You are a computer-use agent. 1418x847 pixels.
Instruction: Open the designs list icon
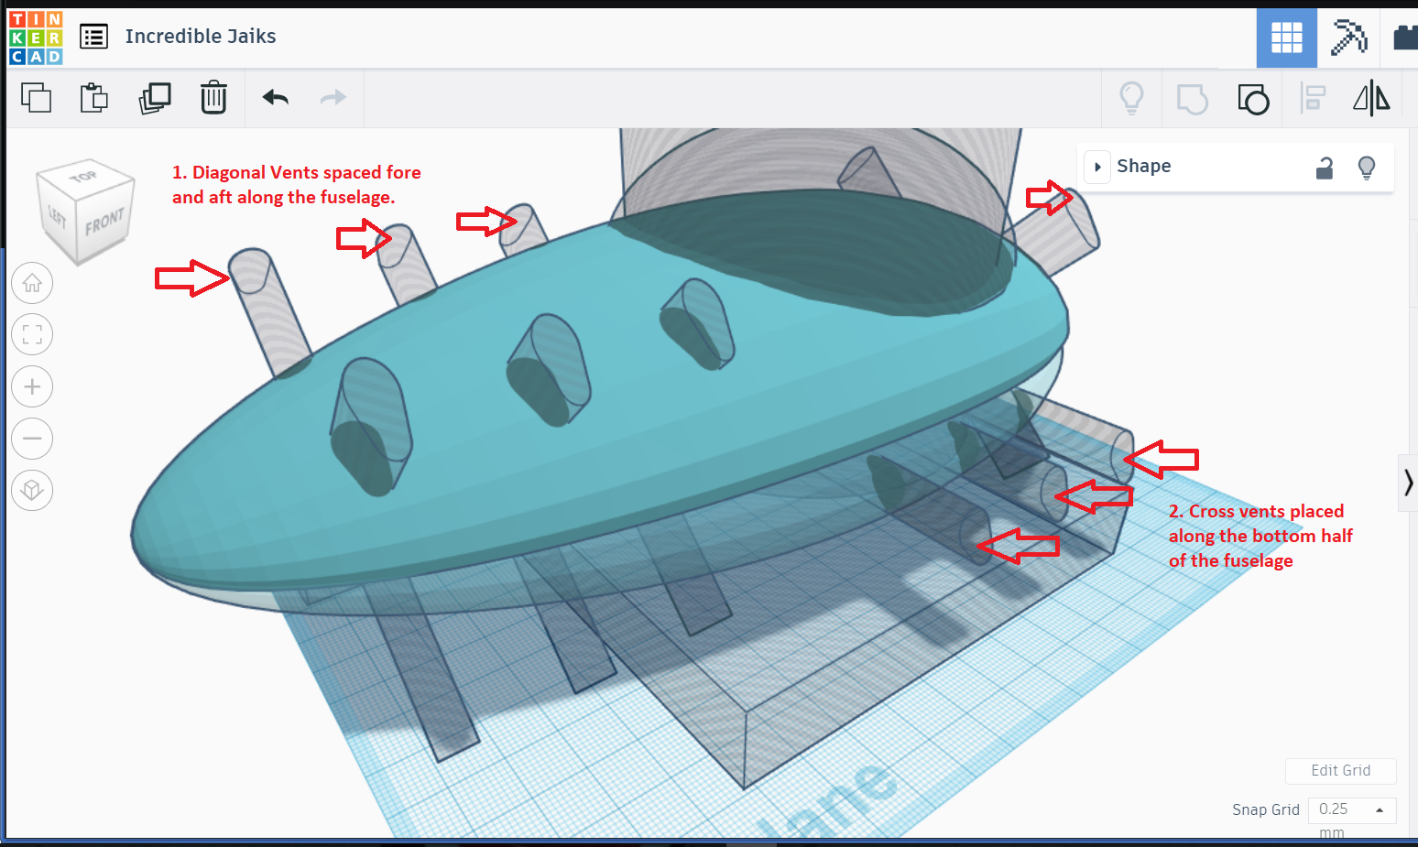point(93,37)
